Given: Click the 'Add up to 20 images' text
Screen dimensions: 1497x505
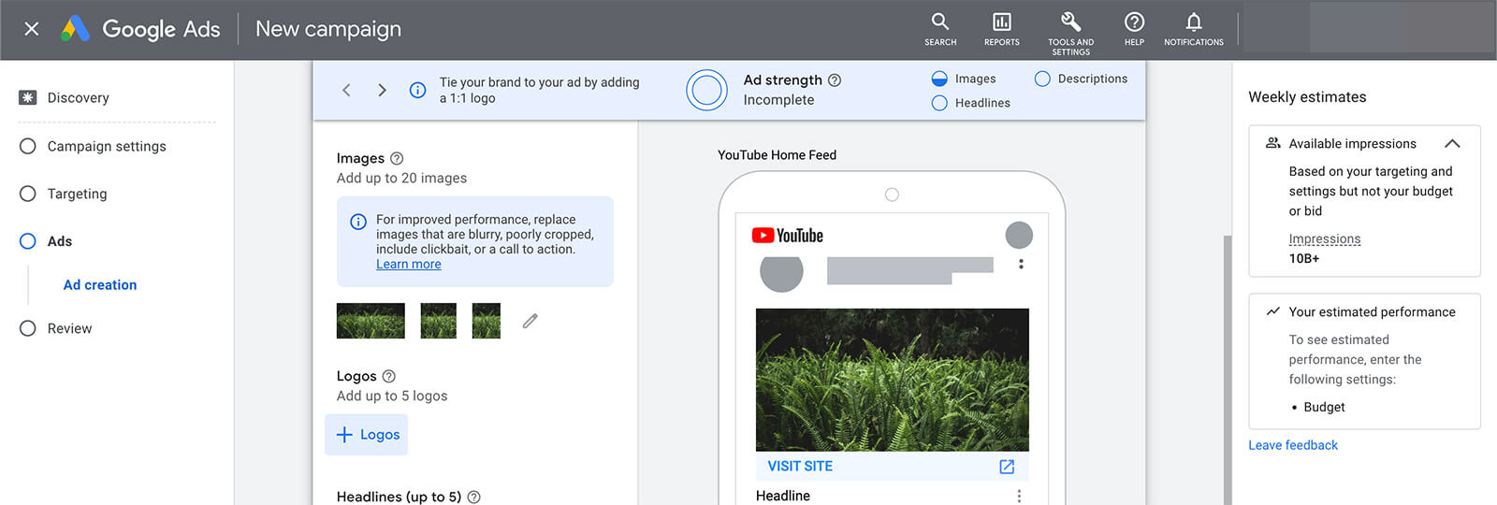Looking at the screenshot, I should point(401,178).
